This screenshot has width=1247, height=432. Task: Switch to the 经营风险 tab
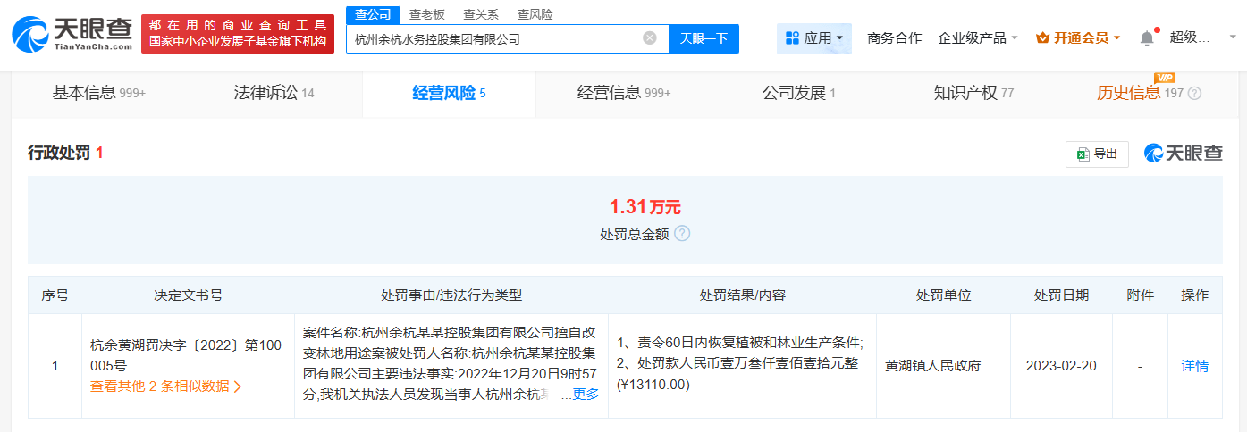point(449,93)
